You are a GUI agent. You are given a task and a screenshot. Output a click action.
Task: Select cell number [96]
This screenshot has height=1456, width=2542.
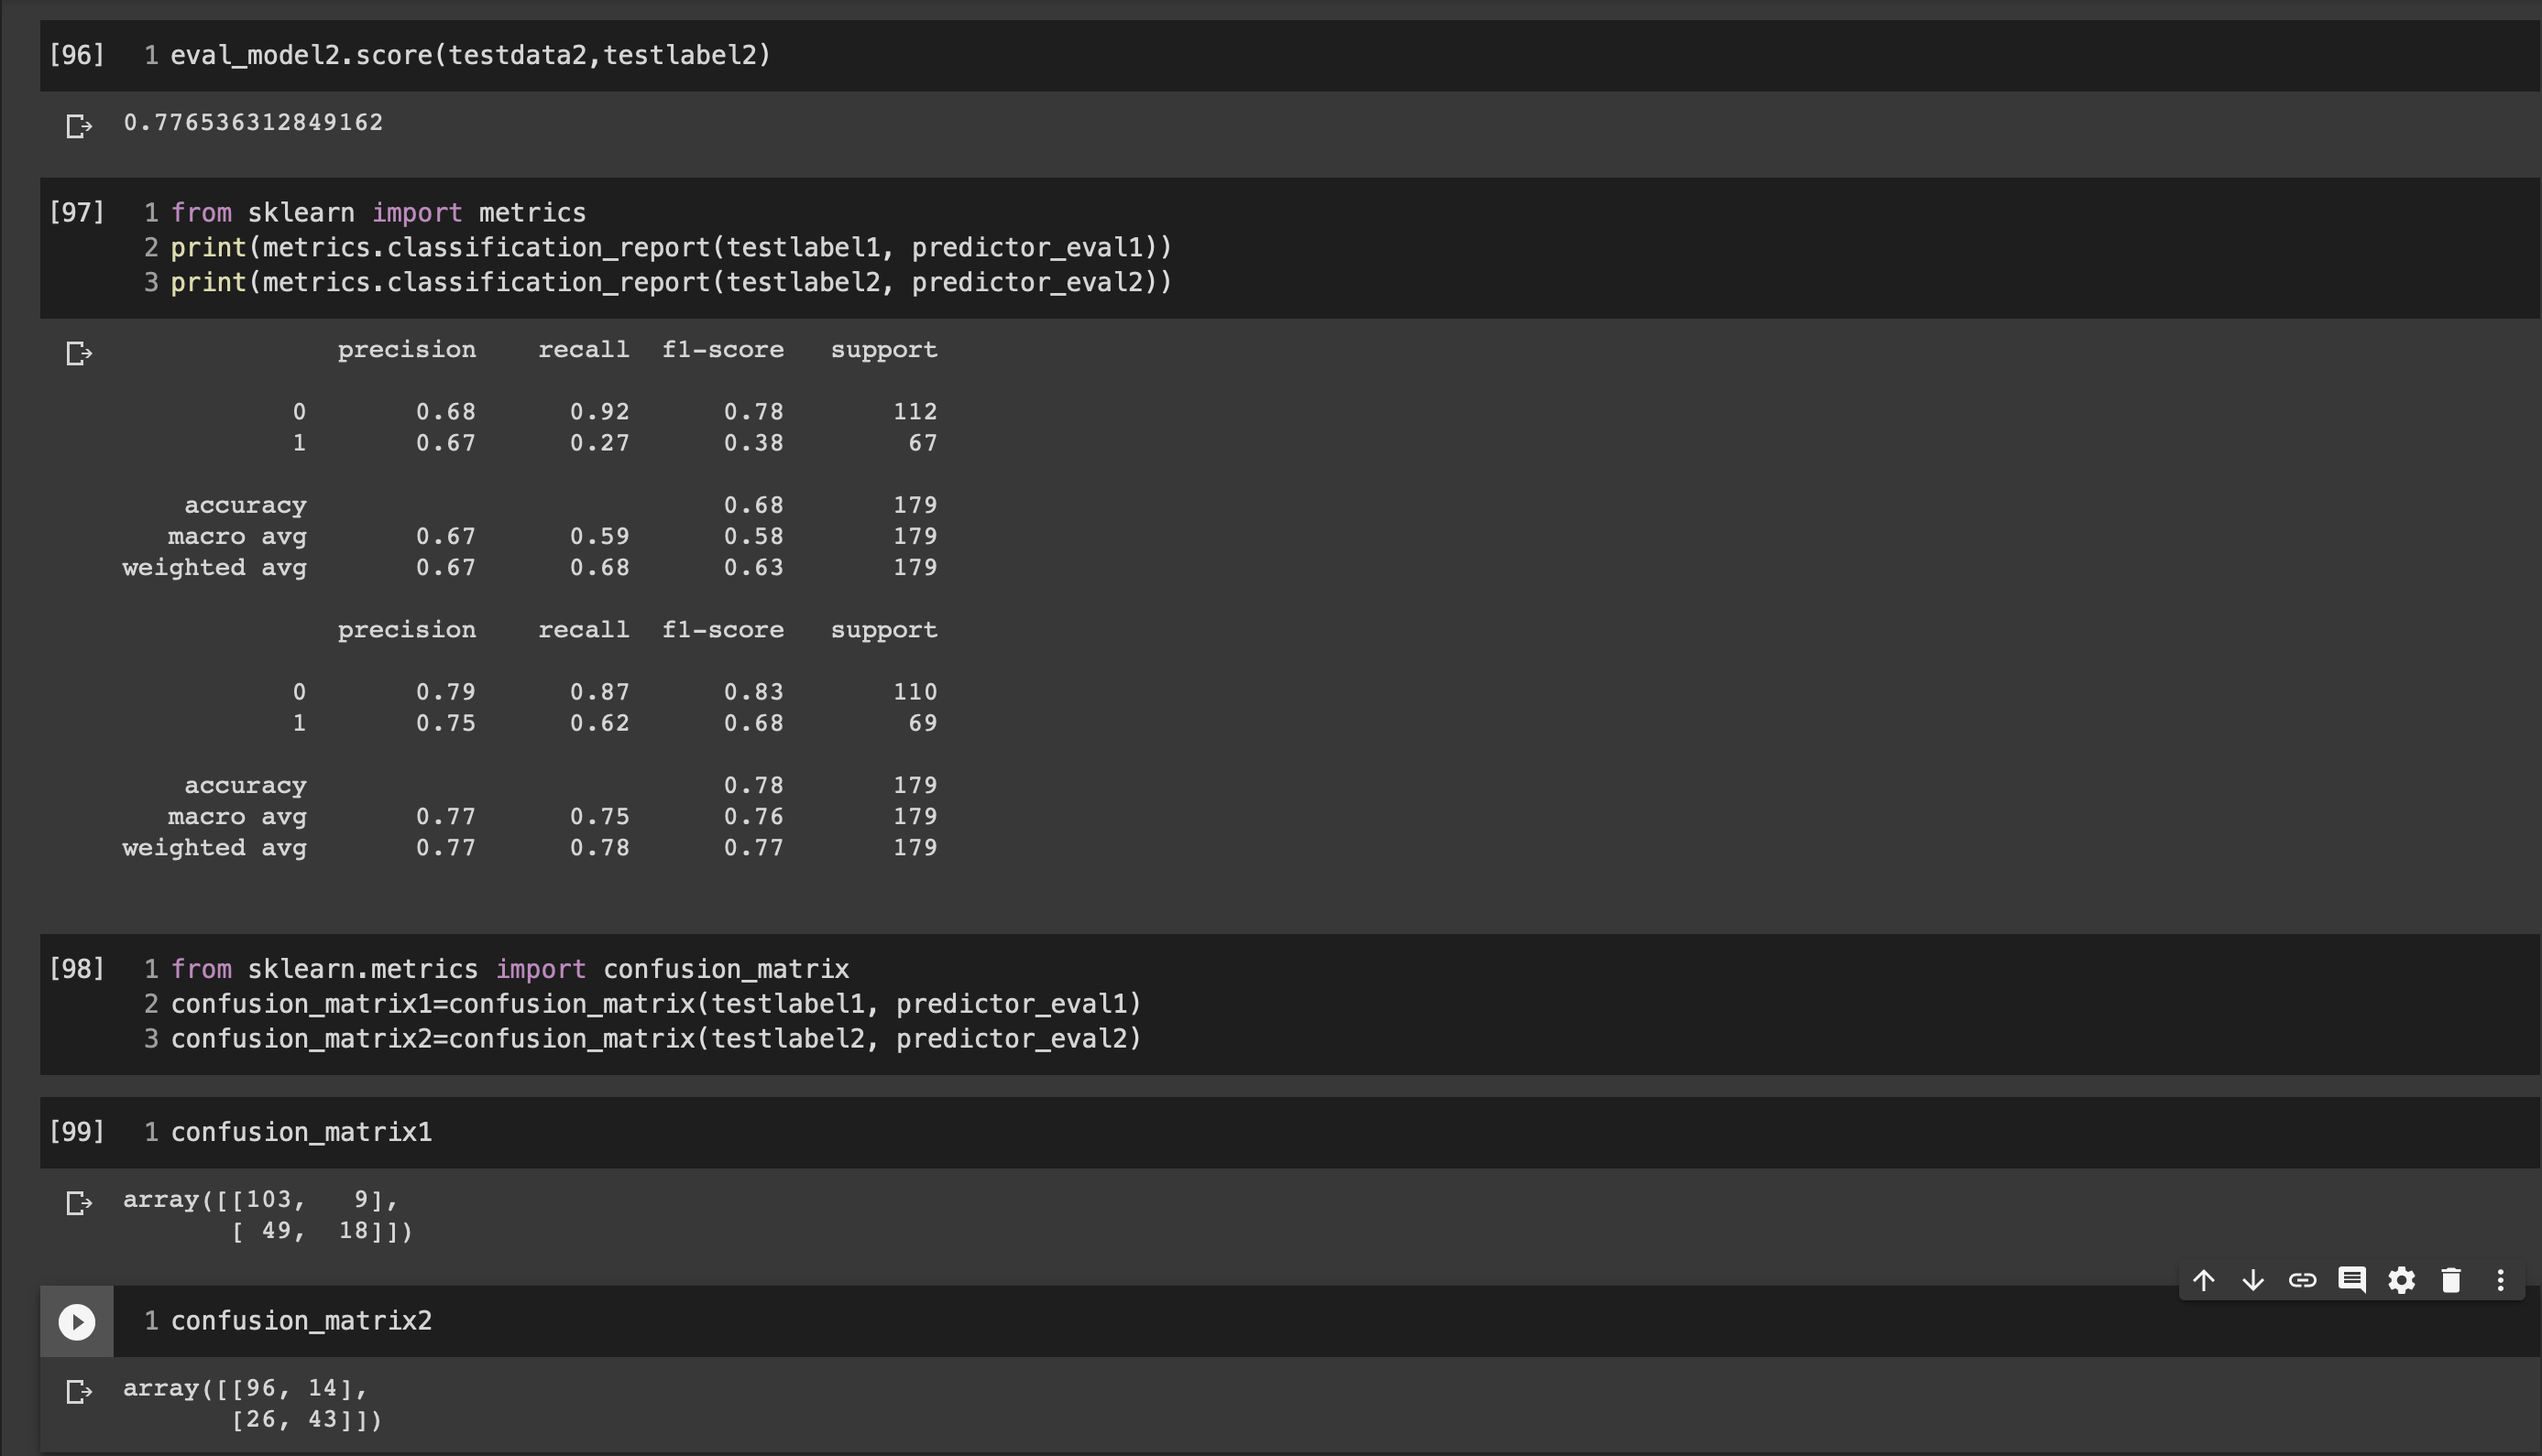(77, 55)
